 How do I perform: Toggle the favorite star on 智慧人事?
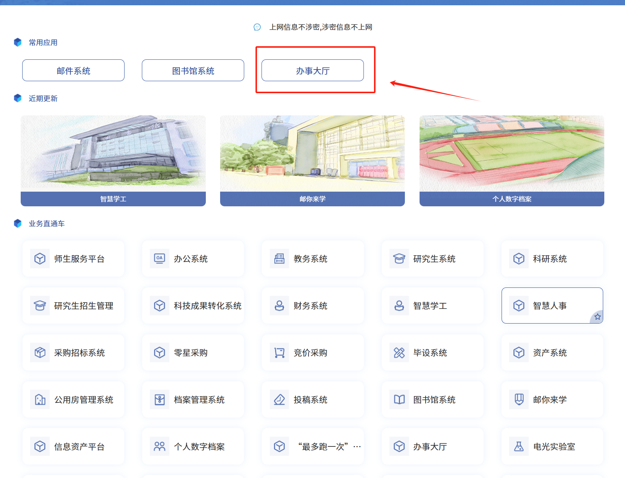pyautogui.click(x=597, y=317)
